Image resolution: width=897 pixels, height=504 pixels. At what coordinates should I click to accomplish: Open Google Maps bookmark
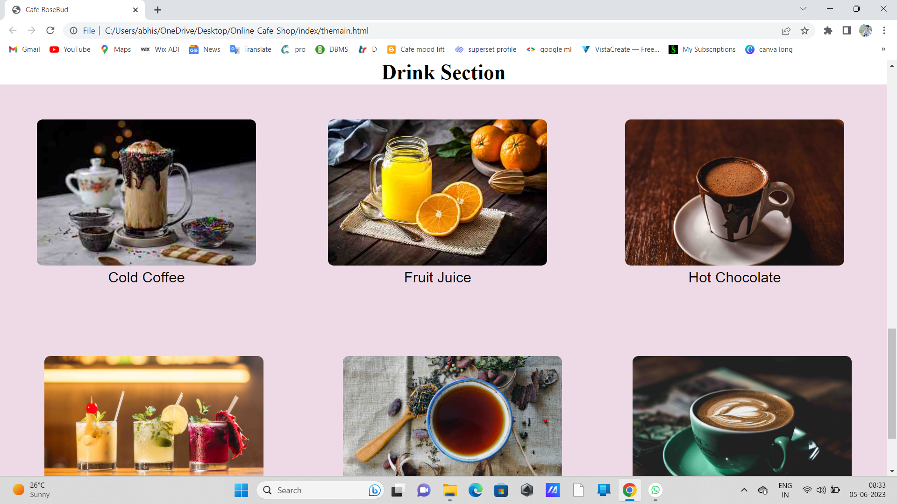pos(115,49)
